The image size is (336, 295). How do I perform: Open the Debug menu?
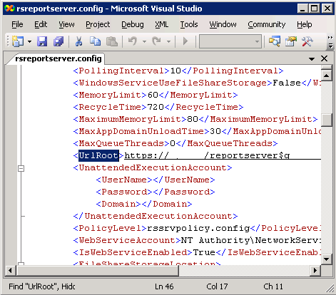133,24
